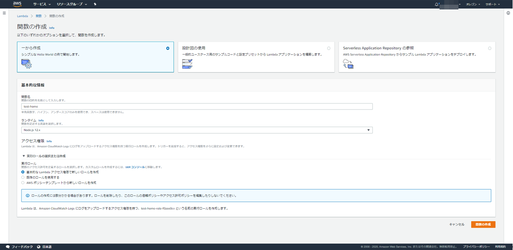
Task: Select the 一から作成 radio option
Action: 168,48
